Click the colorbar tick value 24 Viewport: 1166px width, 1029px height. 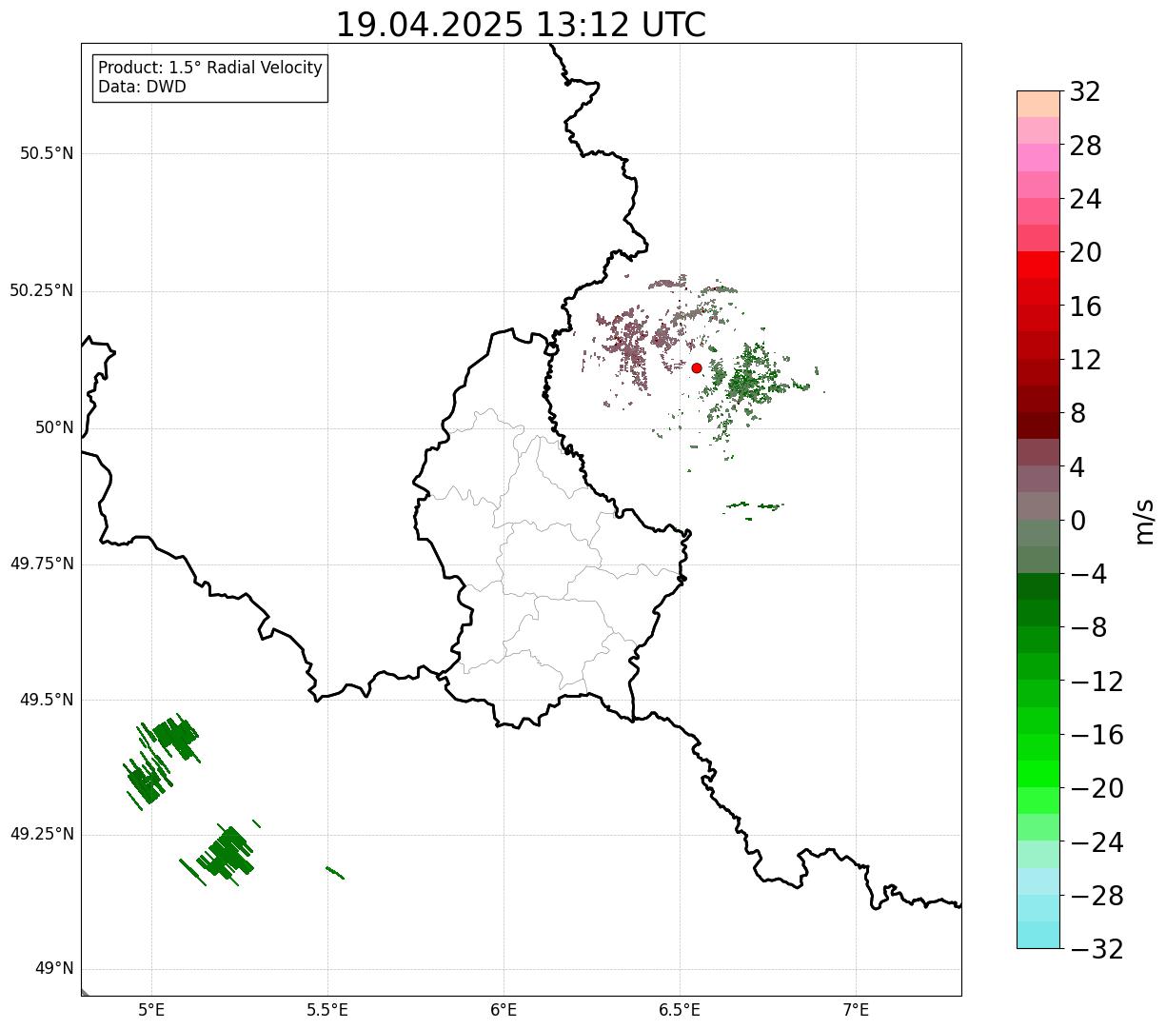click(1085, 200)
